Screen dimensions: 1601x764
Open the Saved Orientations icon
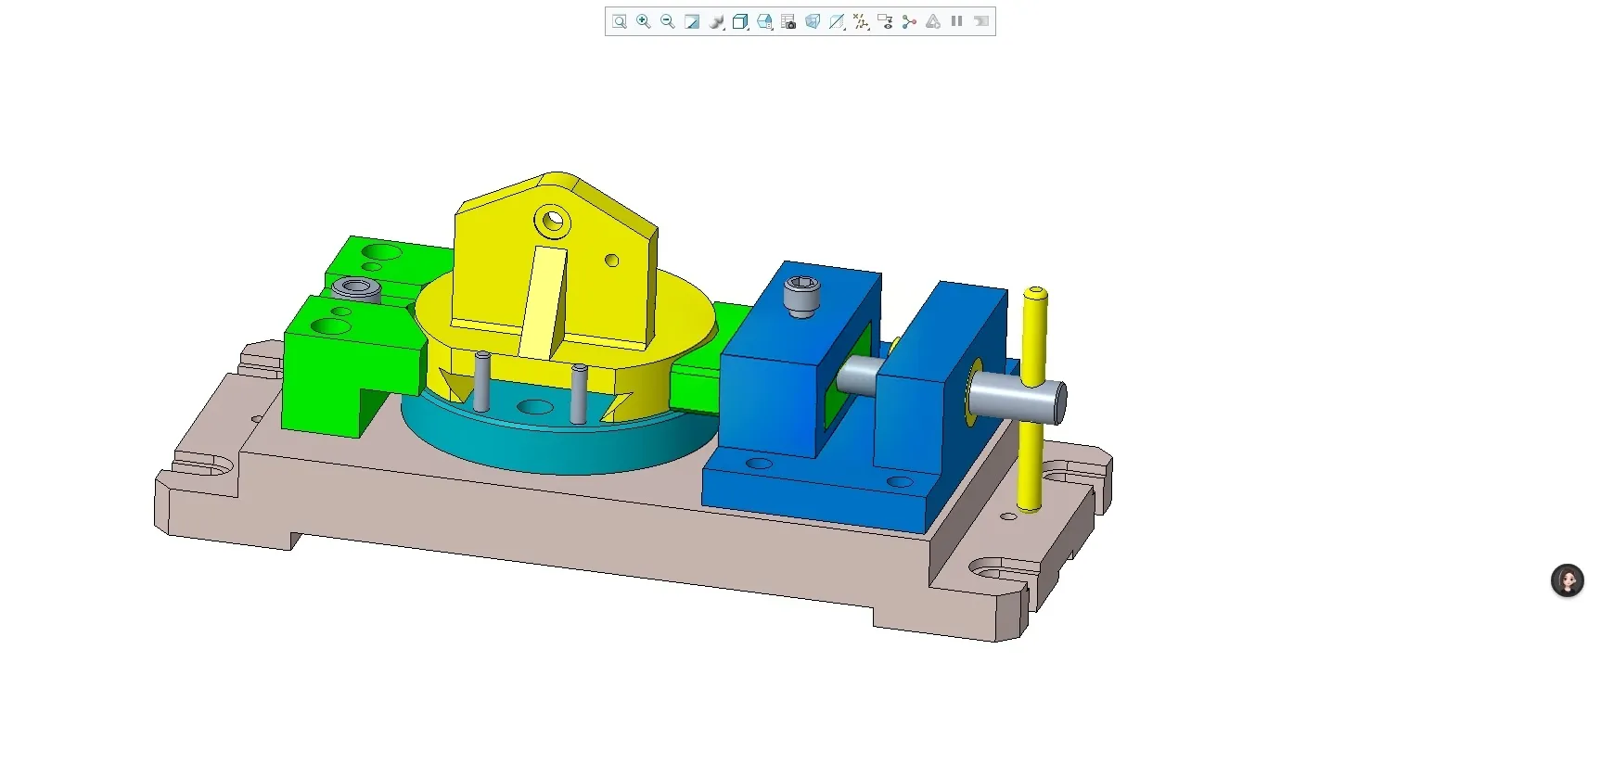[x=764, y=21]
